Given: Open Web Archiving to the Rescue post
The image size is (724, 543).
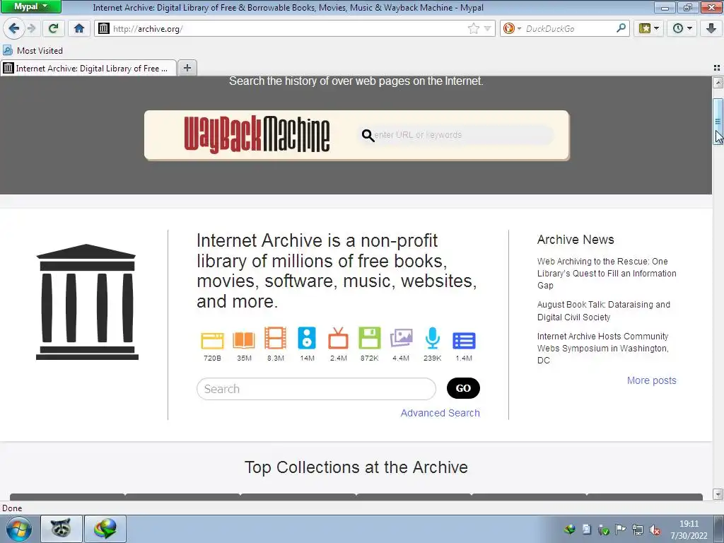Looking at the screenshot, I should (607, 274).
